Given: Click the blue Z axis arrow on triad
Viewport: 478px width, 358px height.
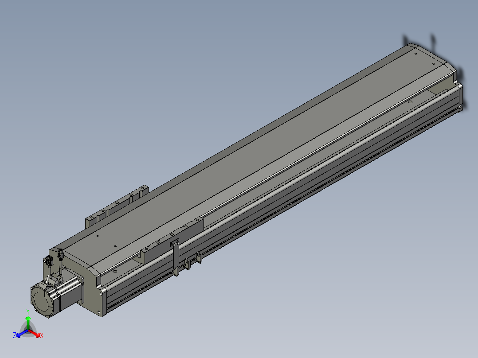Looking at the screenshot, I should pyautogui.click(x=21, y=334).
